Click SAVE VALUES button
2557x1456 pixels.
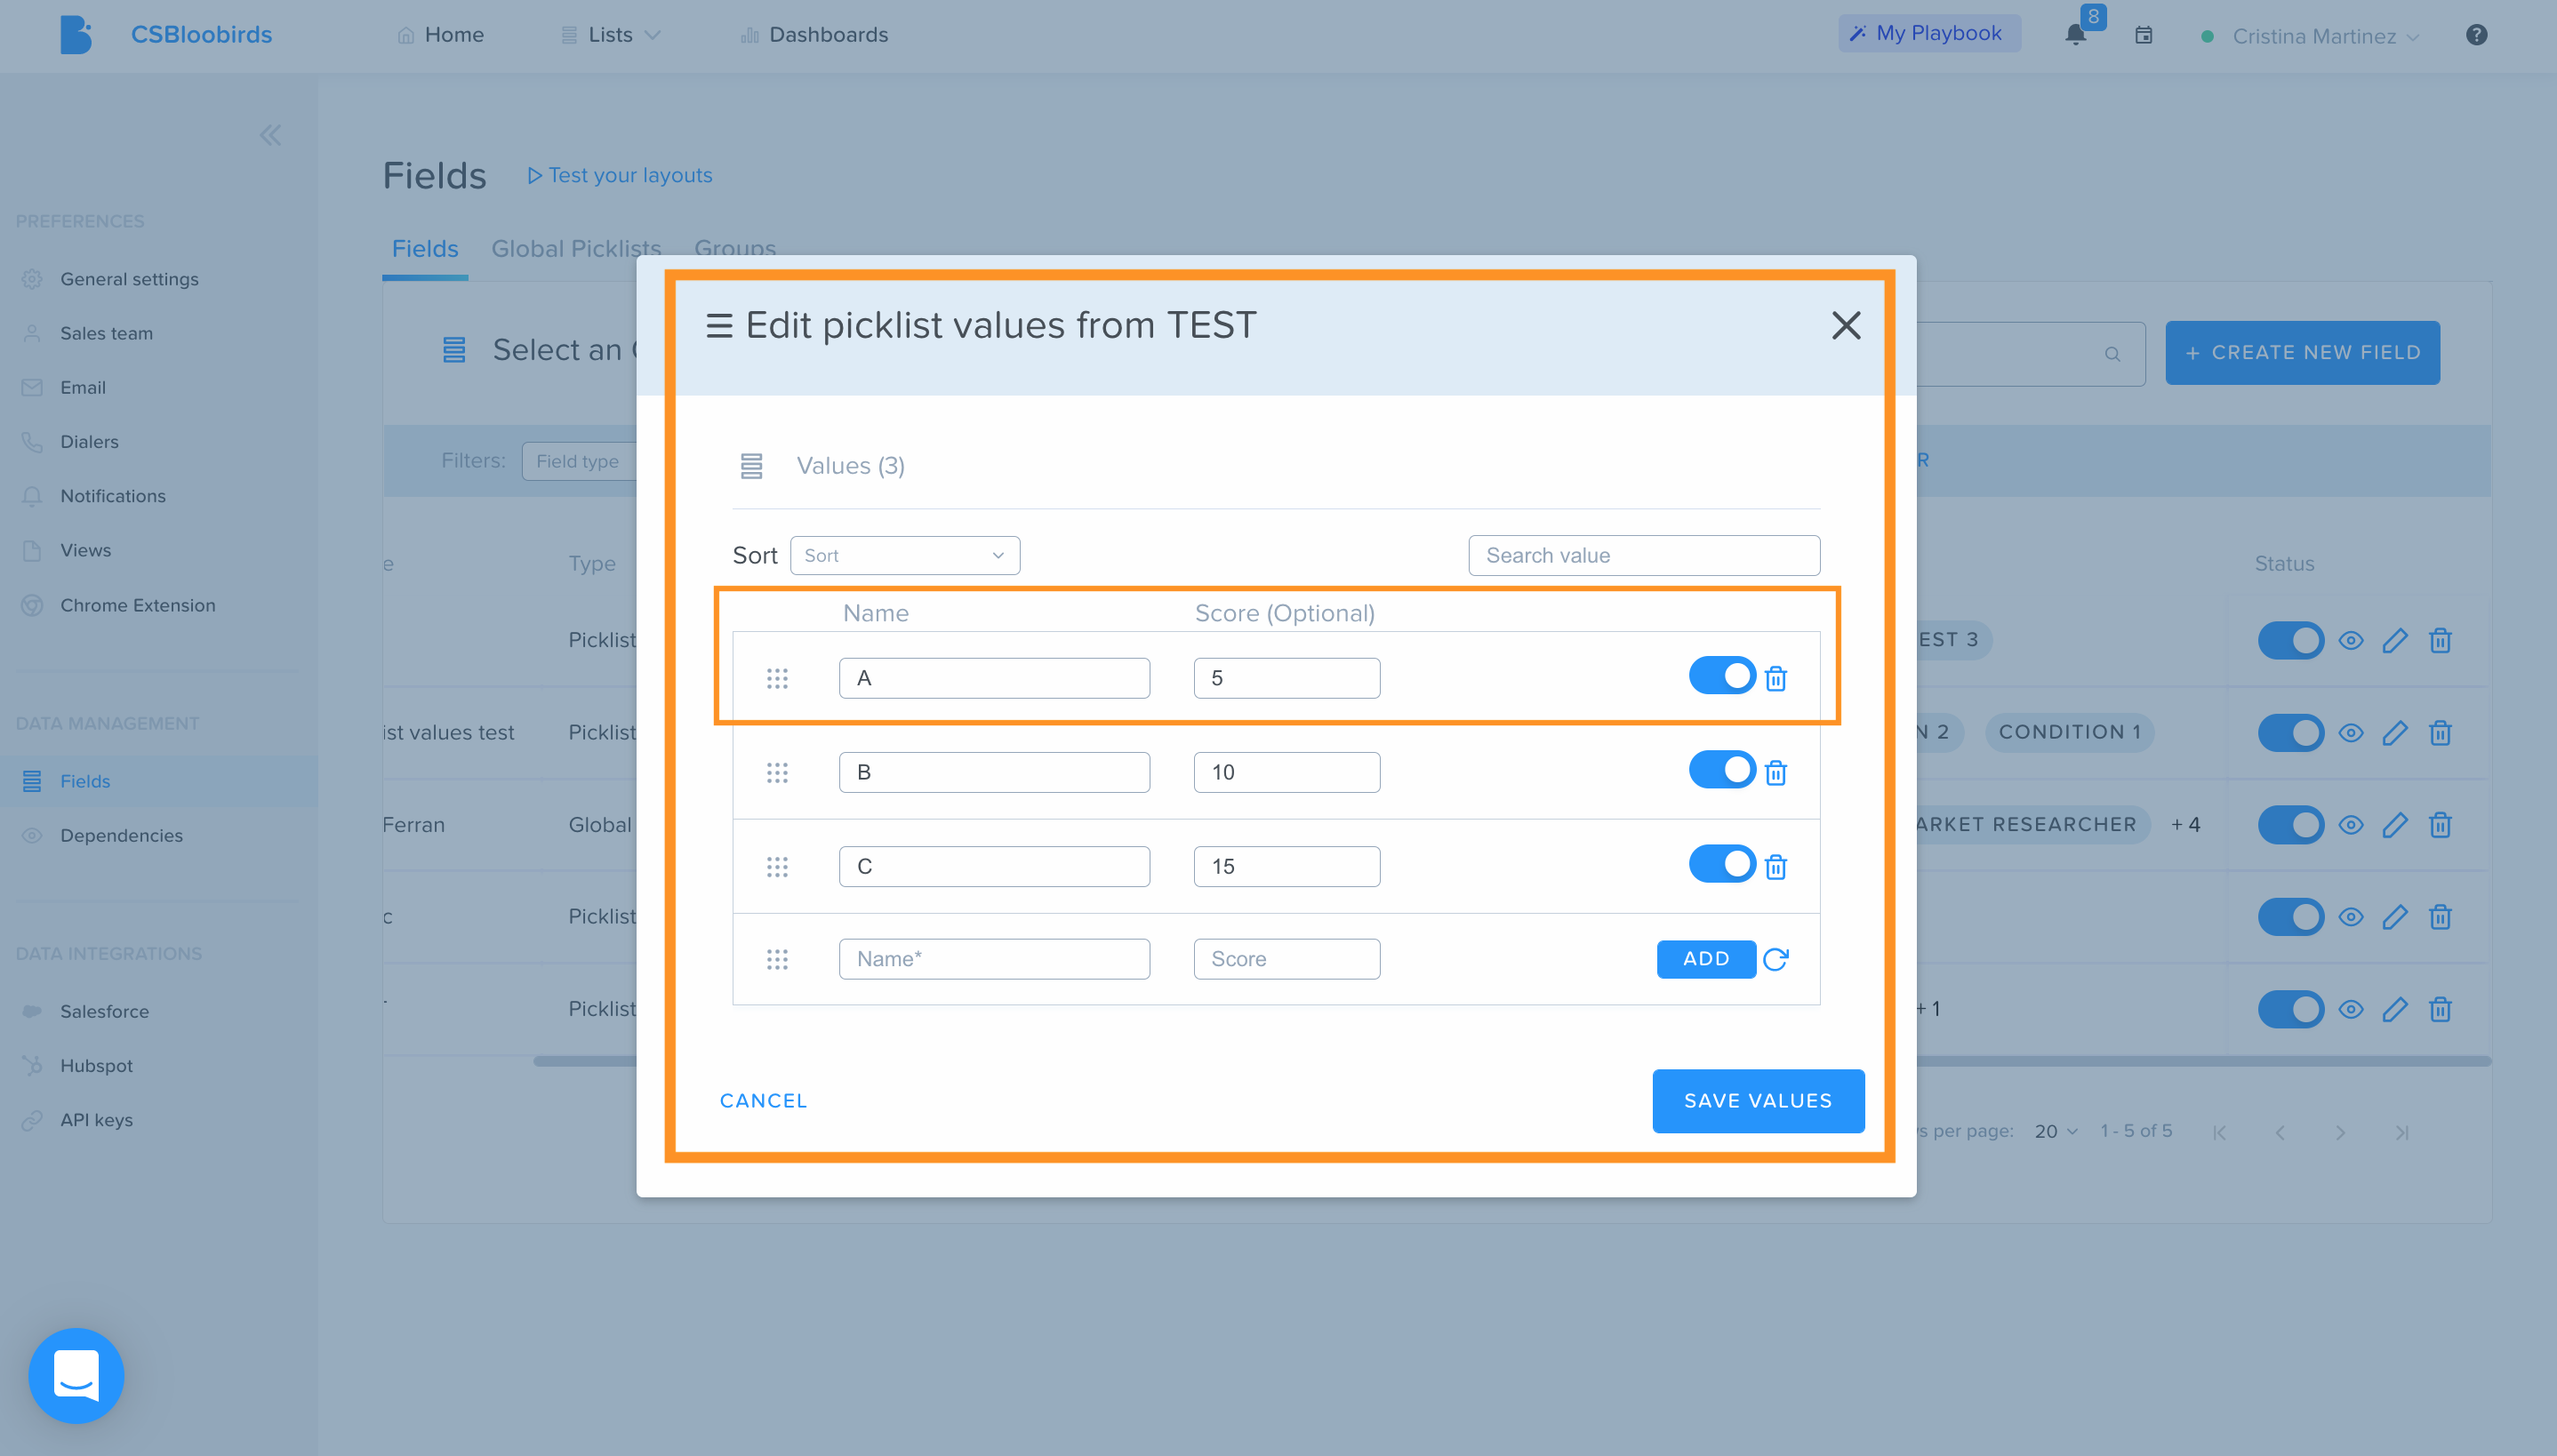click(x=1758, y=1101)
